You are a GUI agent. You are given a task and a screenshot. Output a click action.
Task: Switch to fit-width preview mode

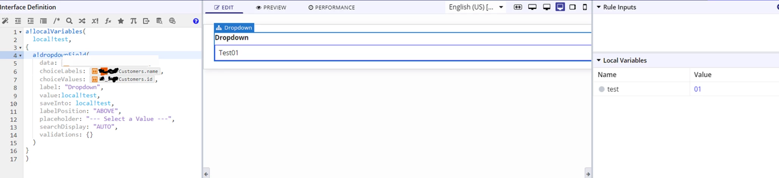(518, 7)
